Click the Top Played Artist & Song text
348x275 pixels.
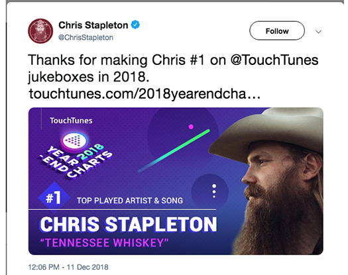[x=130, y=201]
